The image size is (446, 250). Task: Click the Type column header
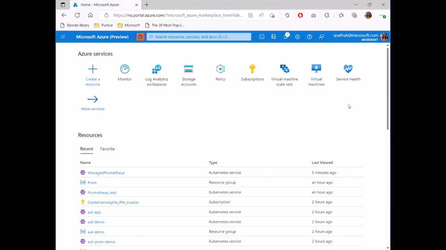213,162
